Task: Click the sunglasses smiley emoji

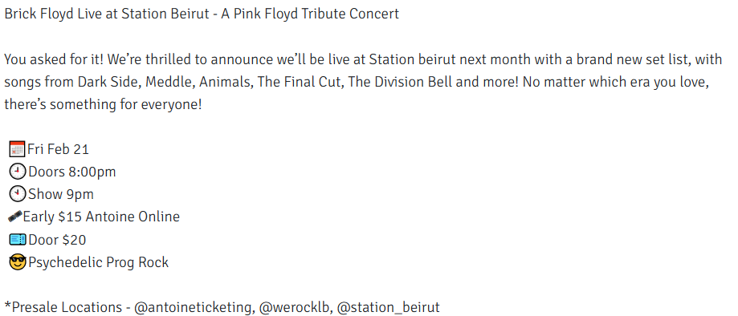Action: click(18, 262)
